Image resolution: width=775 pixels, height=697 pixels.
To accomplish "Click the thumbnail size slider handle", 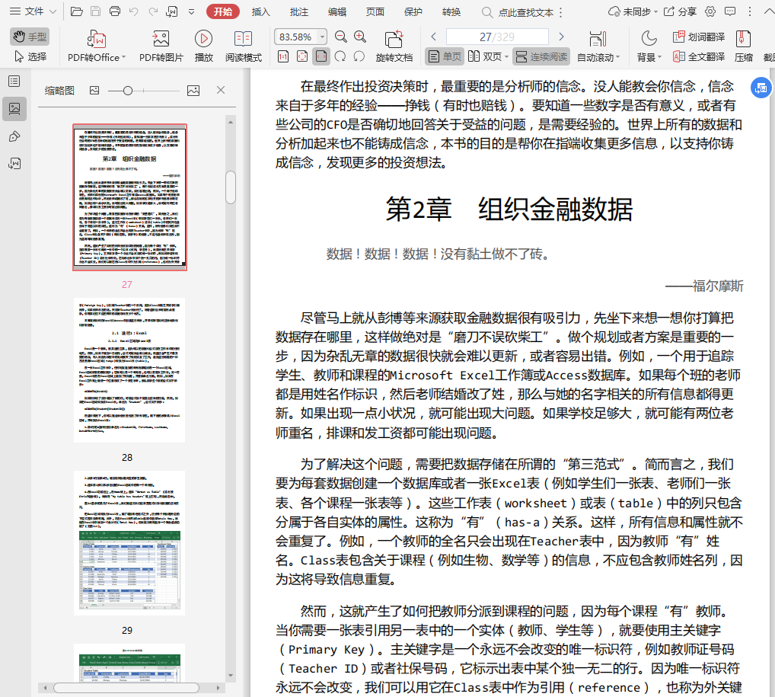I will point(128,91).
